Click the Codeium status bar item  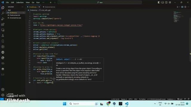(171, 99)
